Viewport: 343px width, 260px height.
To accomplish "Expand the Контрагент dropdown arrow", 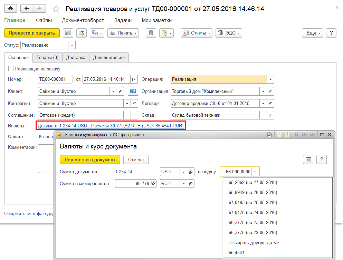I will point(127,104).
